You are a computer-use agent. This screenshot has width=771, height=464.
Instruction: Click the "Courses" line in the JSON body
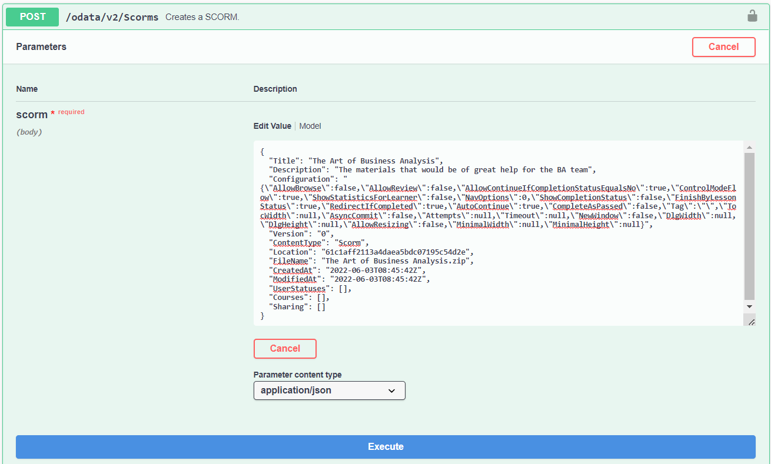(x=299, y=298)
